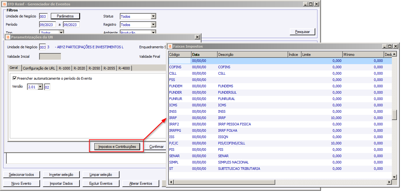Click the Unidade de Negócio filter field
402x193 pixels.
pos(43,16)
